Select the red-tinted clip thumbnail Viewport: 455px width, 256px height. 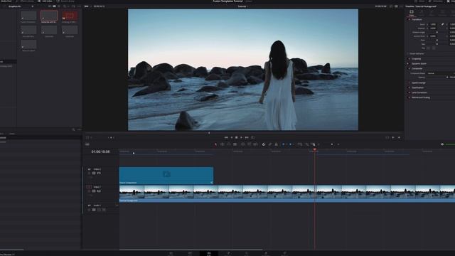70,16
